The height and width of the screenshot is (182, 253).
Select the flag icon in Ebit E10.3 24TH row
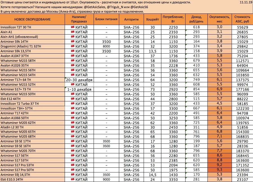point(73,179)
